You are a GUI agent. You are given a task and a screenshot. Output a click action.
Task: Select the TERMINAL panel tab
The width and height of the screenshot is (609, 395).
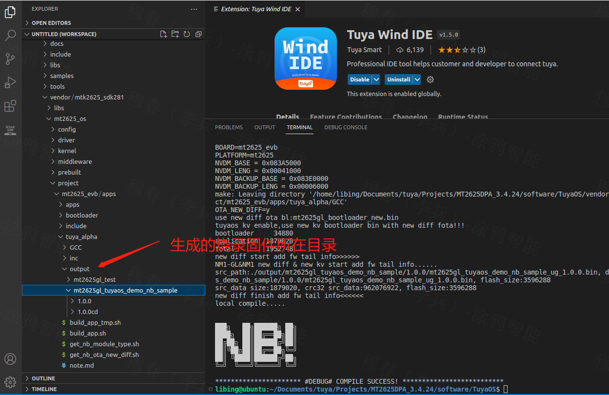click(x=299, y=127)
